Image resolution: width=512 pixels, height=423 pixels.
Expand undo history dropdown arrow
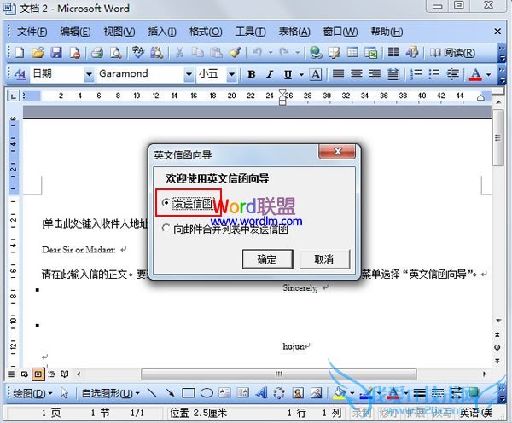(271, 53)
